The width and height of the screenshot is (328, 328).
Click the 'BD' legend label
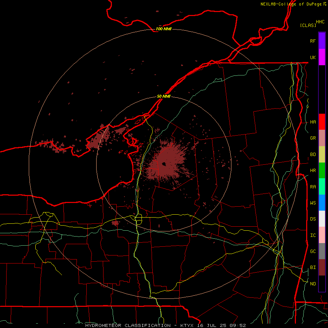click(313, 155)
